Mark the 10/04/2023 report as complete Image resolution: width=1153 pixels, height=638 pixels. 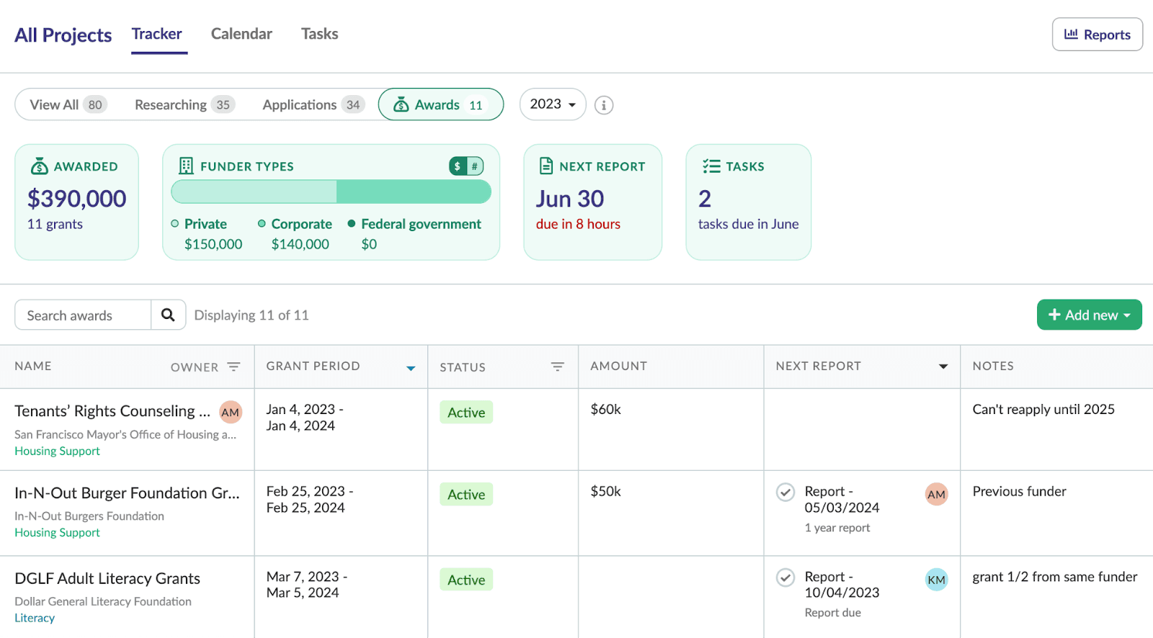click(785, 578)
